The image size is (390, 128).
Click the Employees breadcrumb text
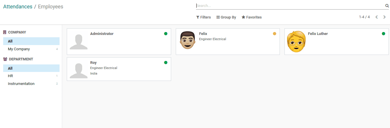pos(51,6)
